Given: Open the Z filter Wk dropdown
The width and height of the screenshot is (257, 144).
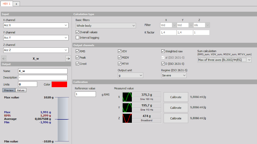Looking at the screenshot, I should 202,25.
